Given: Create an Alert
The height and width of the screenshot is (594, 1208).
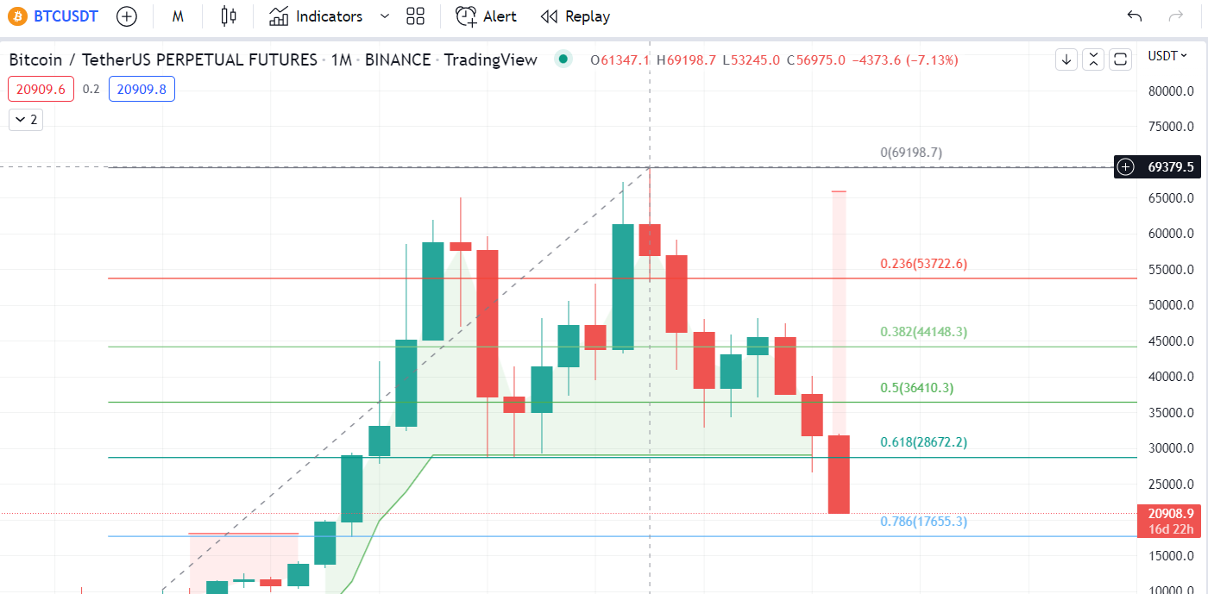Looking at the screenshot, I should 487,16.
